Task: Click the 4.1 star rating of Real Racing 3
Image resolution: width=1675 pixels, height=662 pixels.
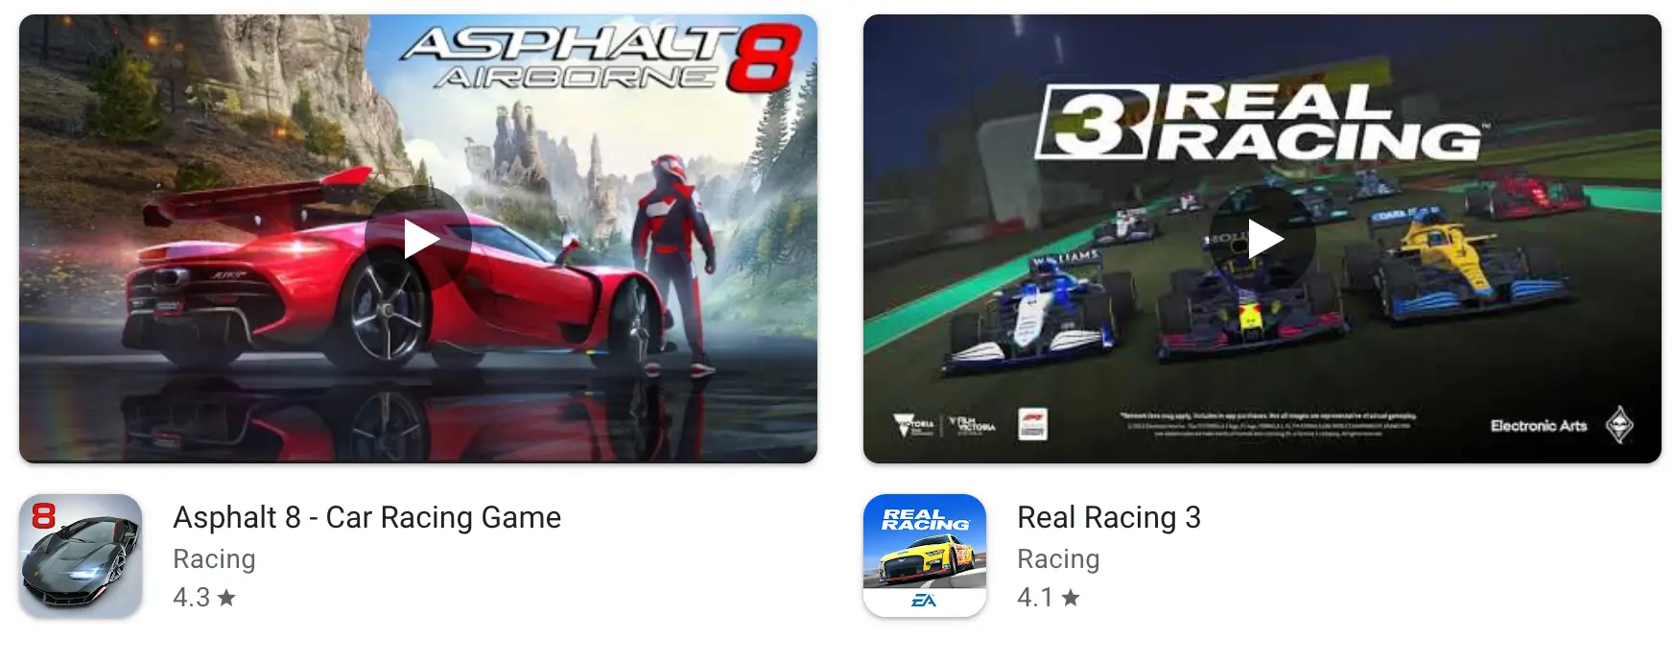Action: (x=1049, y=597)
